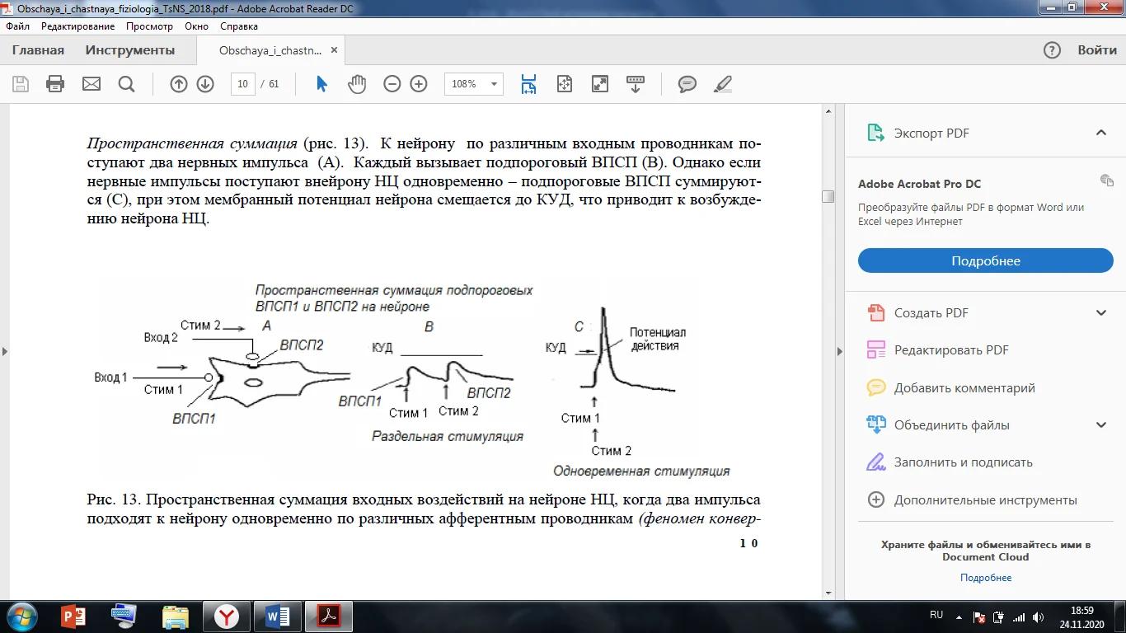1126x633 pixels.
Task: Zoom in with the plus icon
Action: (419, 84)
